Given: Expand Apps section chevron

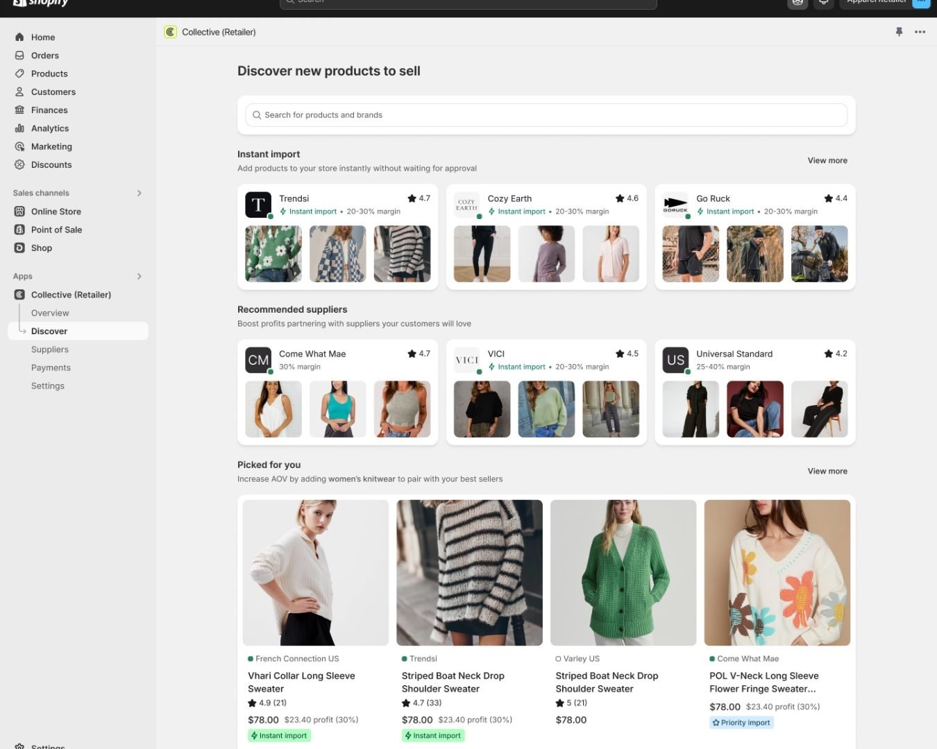Looking at the screenshot, I should coord(140,276).
